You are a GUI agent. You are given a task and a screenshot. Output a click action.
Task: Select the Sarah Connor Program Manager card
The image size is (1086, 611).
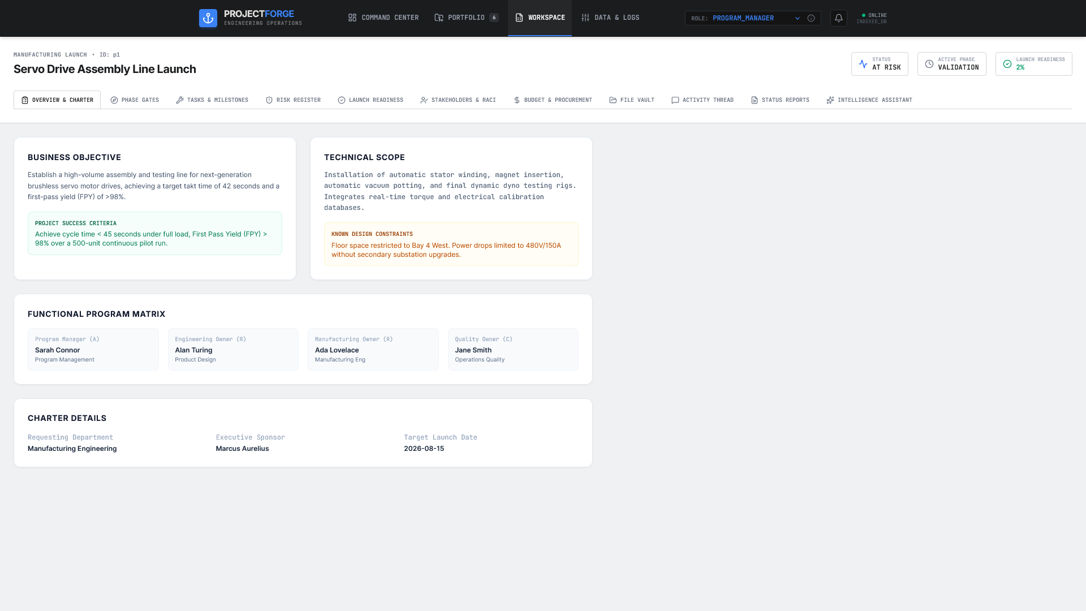(x=93, y=350)
